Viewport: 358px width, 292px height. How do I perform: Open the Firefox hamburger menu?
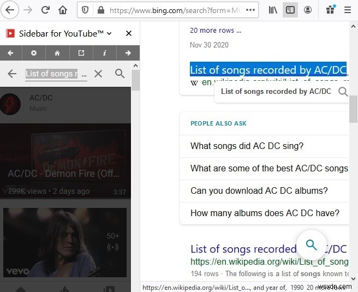(x=348, y=10)
